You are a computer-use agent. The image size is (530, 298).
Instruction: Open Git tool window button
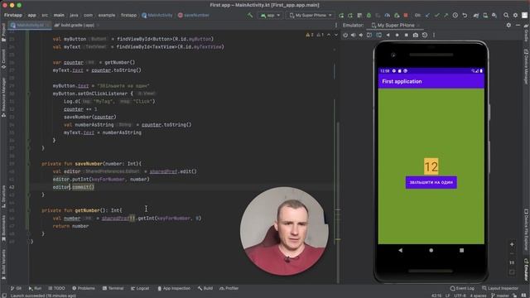tap(16, 288)
